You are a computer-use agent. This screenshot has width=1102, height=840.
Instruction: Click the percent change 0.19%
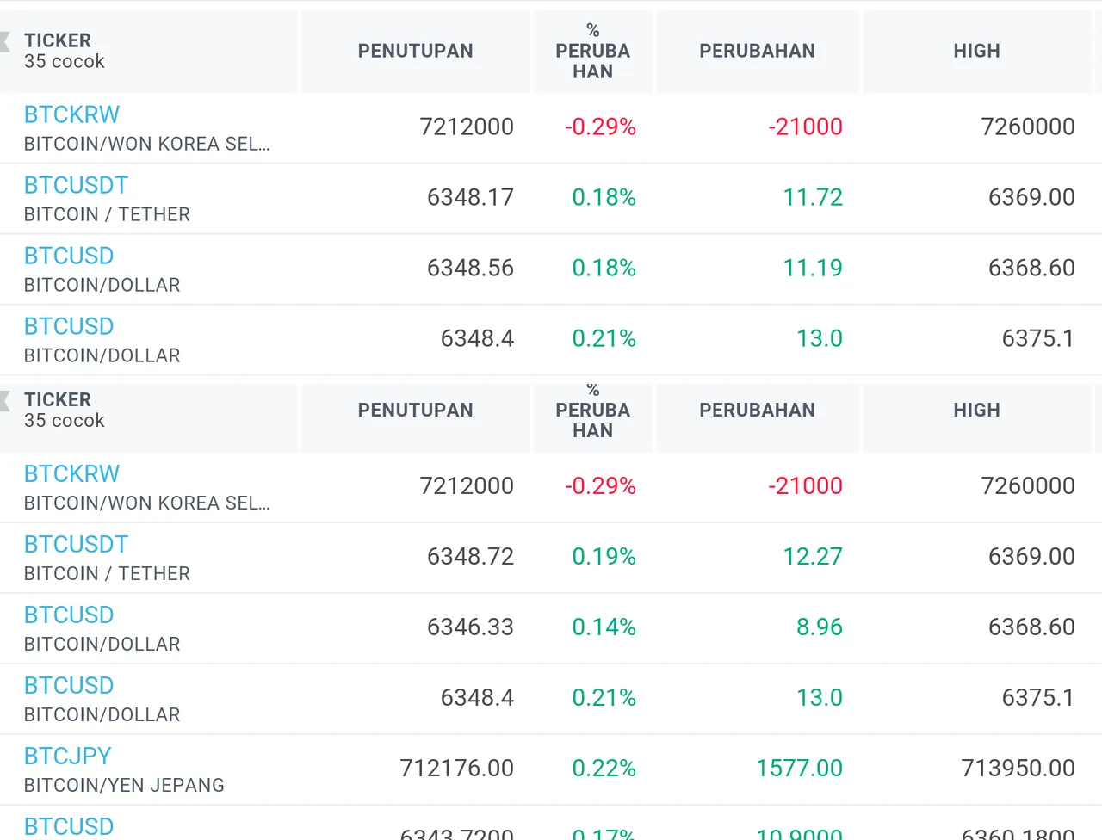pyautogui.click(x=604, y=556)
